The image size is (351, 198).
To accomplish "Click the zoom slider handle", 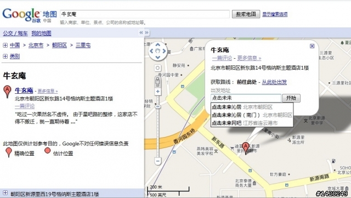I will pos(158,106).
